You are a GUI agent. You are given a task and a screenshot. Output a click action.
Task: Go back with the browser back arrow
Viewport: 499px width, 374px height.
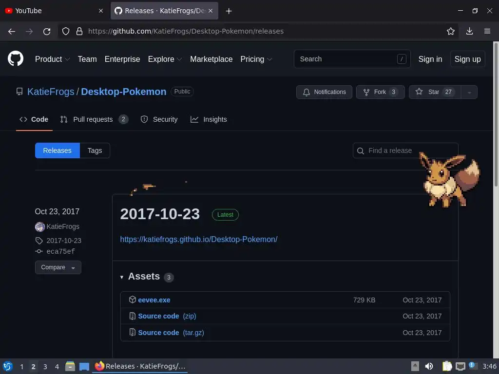click(x=12, y=31)
